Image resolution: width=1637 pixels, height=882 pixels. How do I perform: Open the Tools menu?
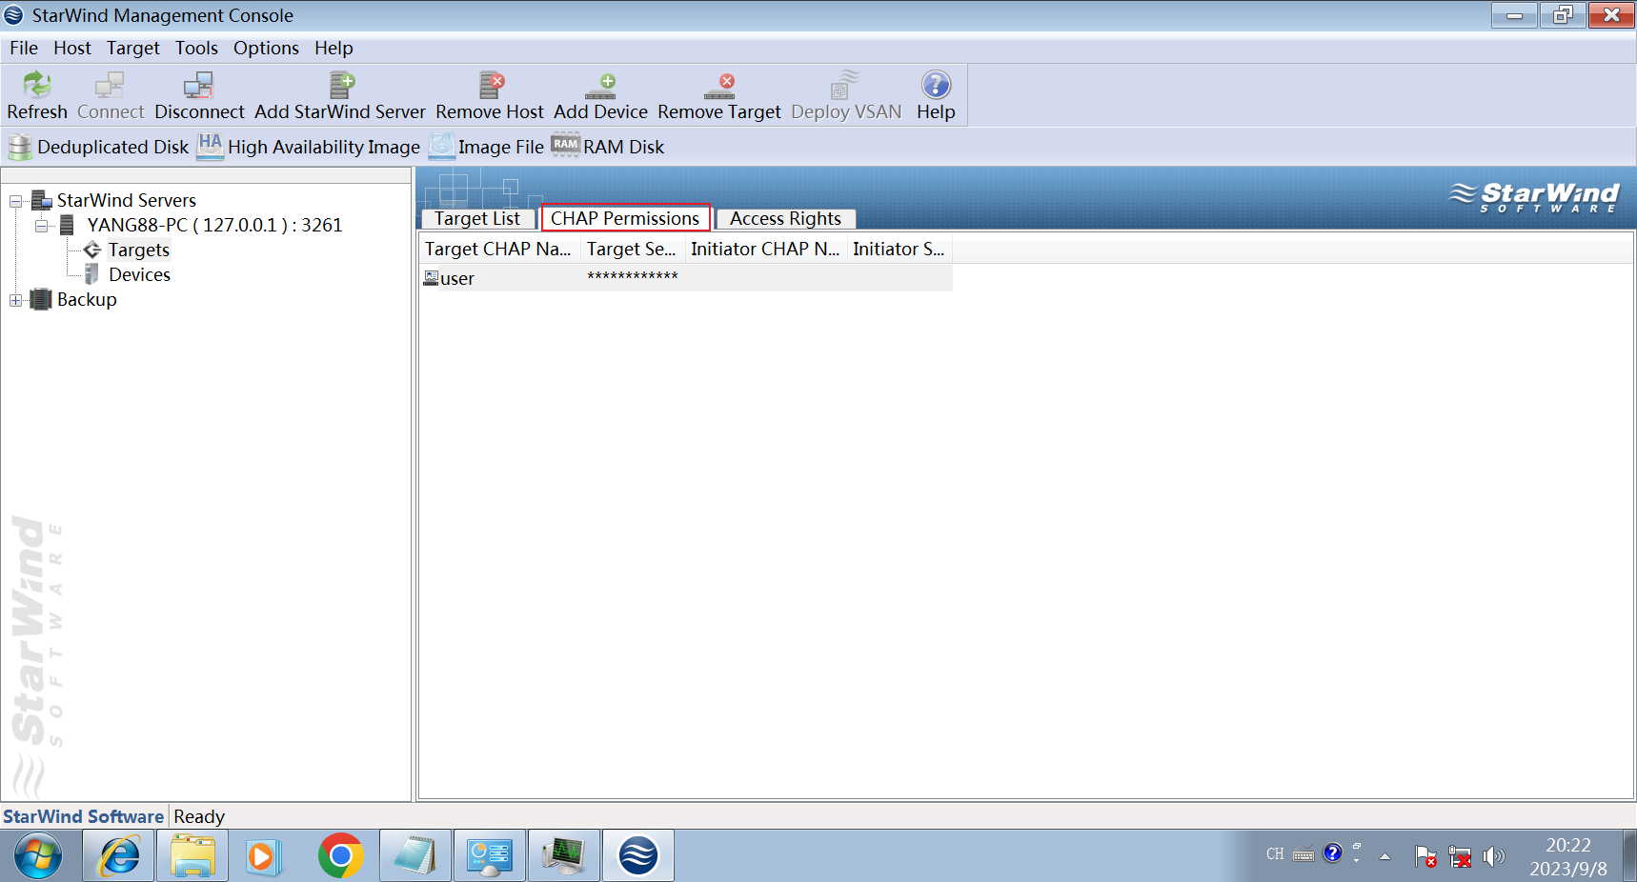[x=196, y=48]
